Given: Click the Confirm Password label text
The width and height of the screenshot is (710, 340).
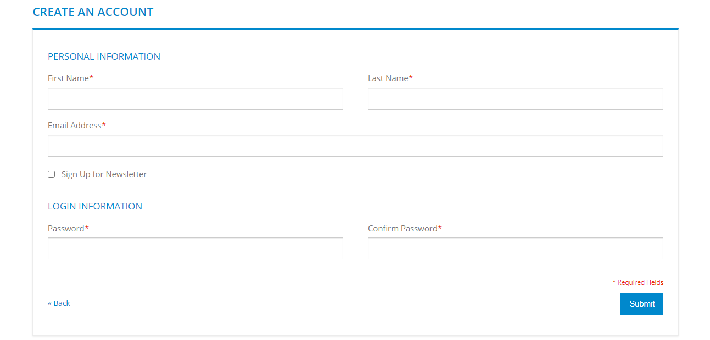Looking at the screenshot, I should click(x=402, y=228).
